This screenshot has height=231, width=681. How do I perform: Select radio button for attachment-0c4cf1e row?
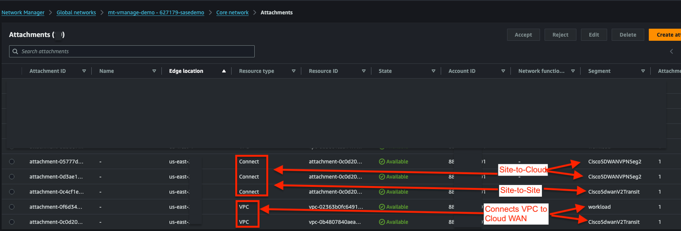point(12,192)
